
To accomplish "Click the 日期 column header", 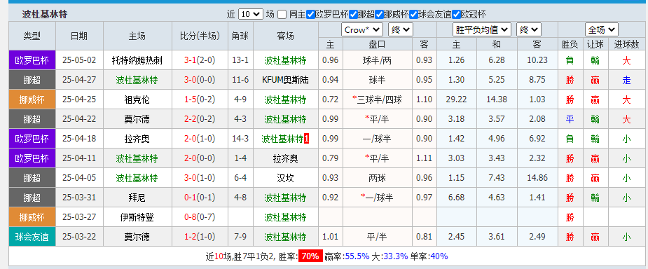I will (x=79, y=36).
